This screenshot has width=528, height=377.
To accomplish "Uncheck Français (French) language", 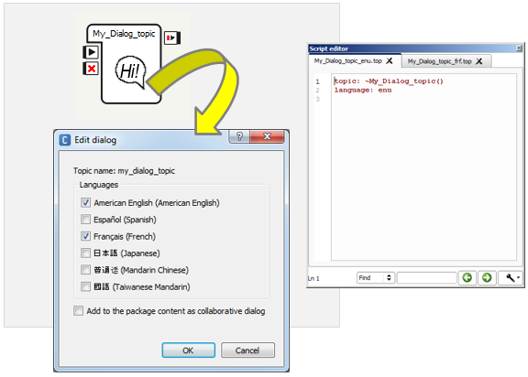I will (x=85, y=236).
